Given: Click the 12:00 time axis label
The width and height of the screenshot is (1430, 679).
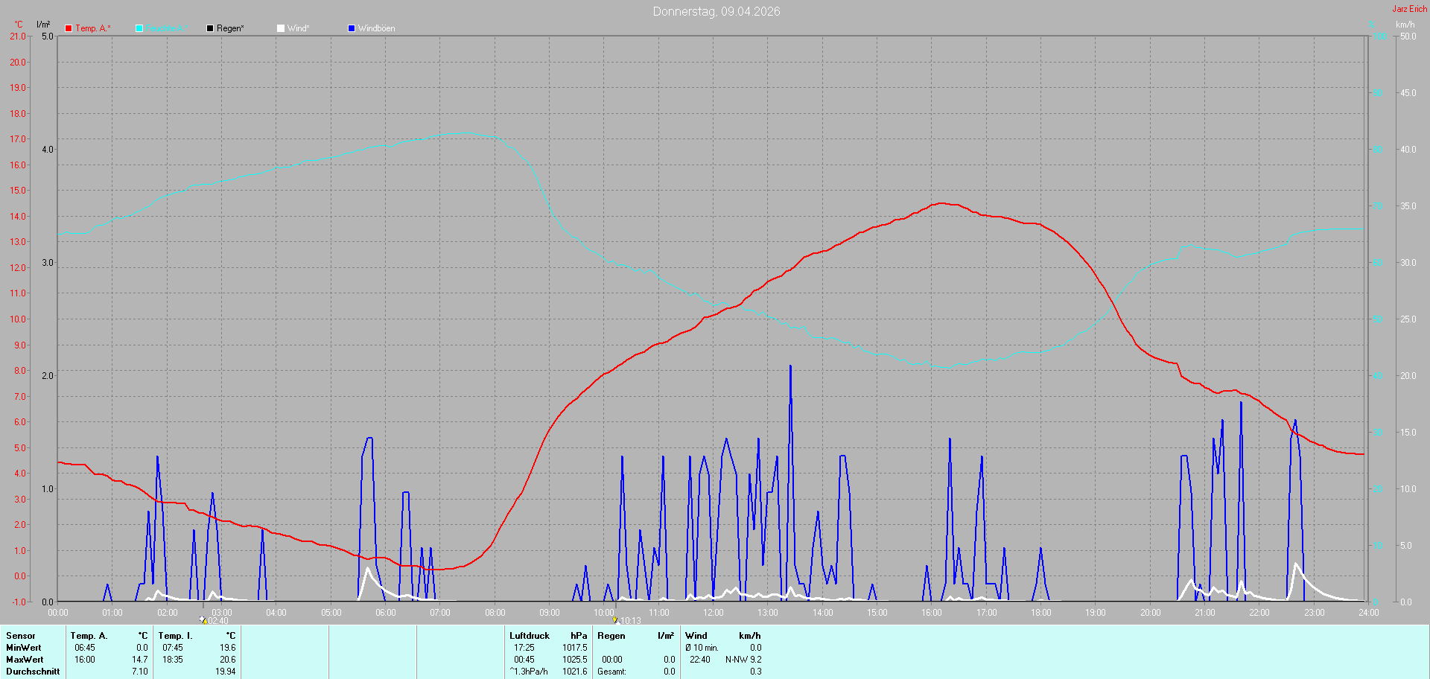Looking at the screenshot, I should (x=713, y=613).
